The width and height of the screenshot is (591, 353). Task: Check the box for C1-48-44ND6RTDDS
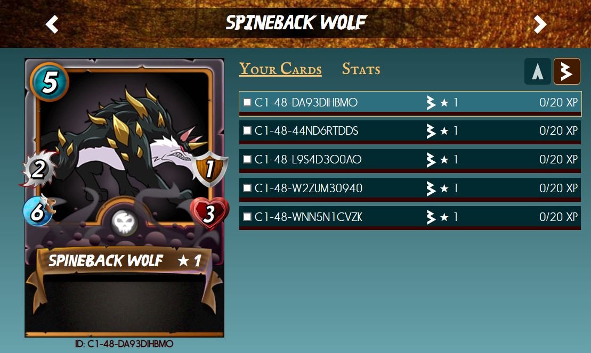point(247,131)
